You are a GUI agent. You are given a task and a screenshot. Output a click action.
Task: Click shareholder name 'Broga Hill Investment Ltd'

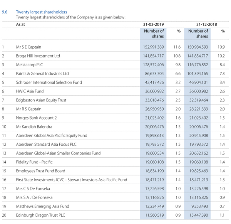[x=38, y=56]
